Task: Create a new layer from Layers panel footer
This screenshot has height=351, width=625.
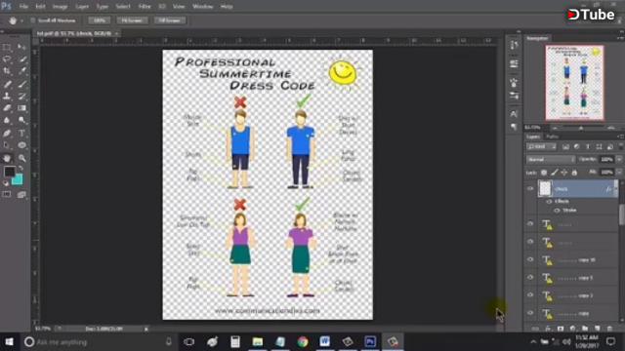Action: pyautogui.click(x=597, y=329)
